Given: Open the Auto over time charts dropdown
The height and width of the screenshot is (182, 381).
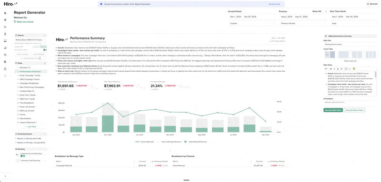Looking at the screenshot, I should (x=354, y=23).
